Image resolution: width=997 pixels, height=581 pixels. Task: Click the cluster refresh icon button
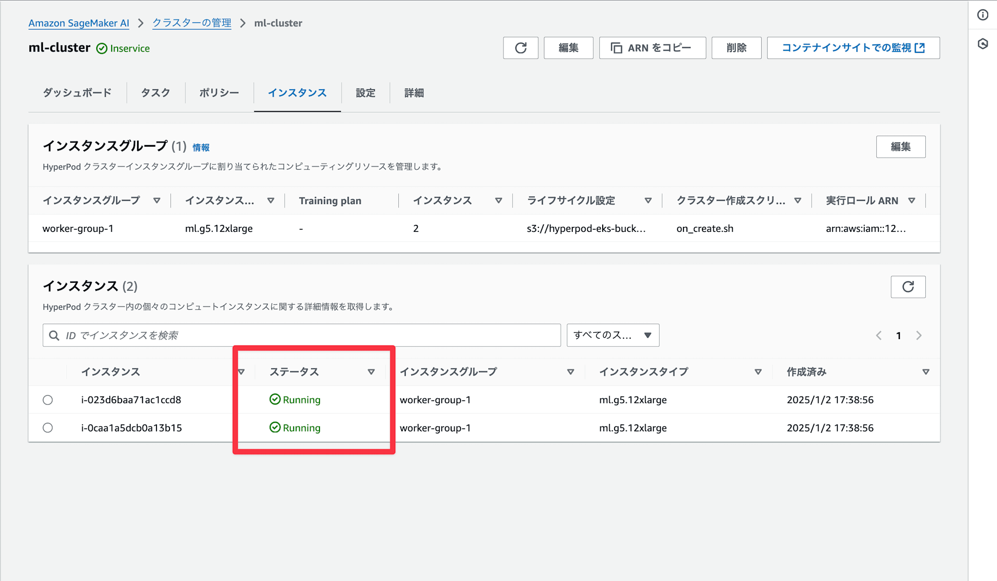point(520,48)
